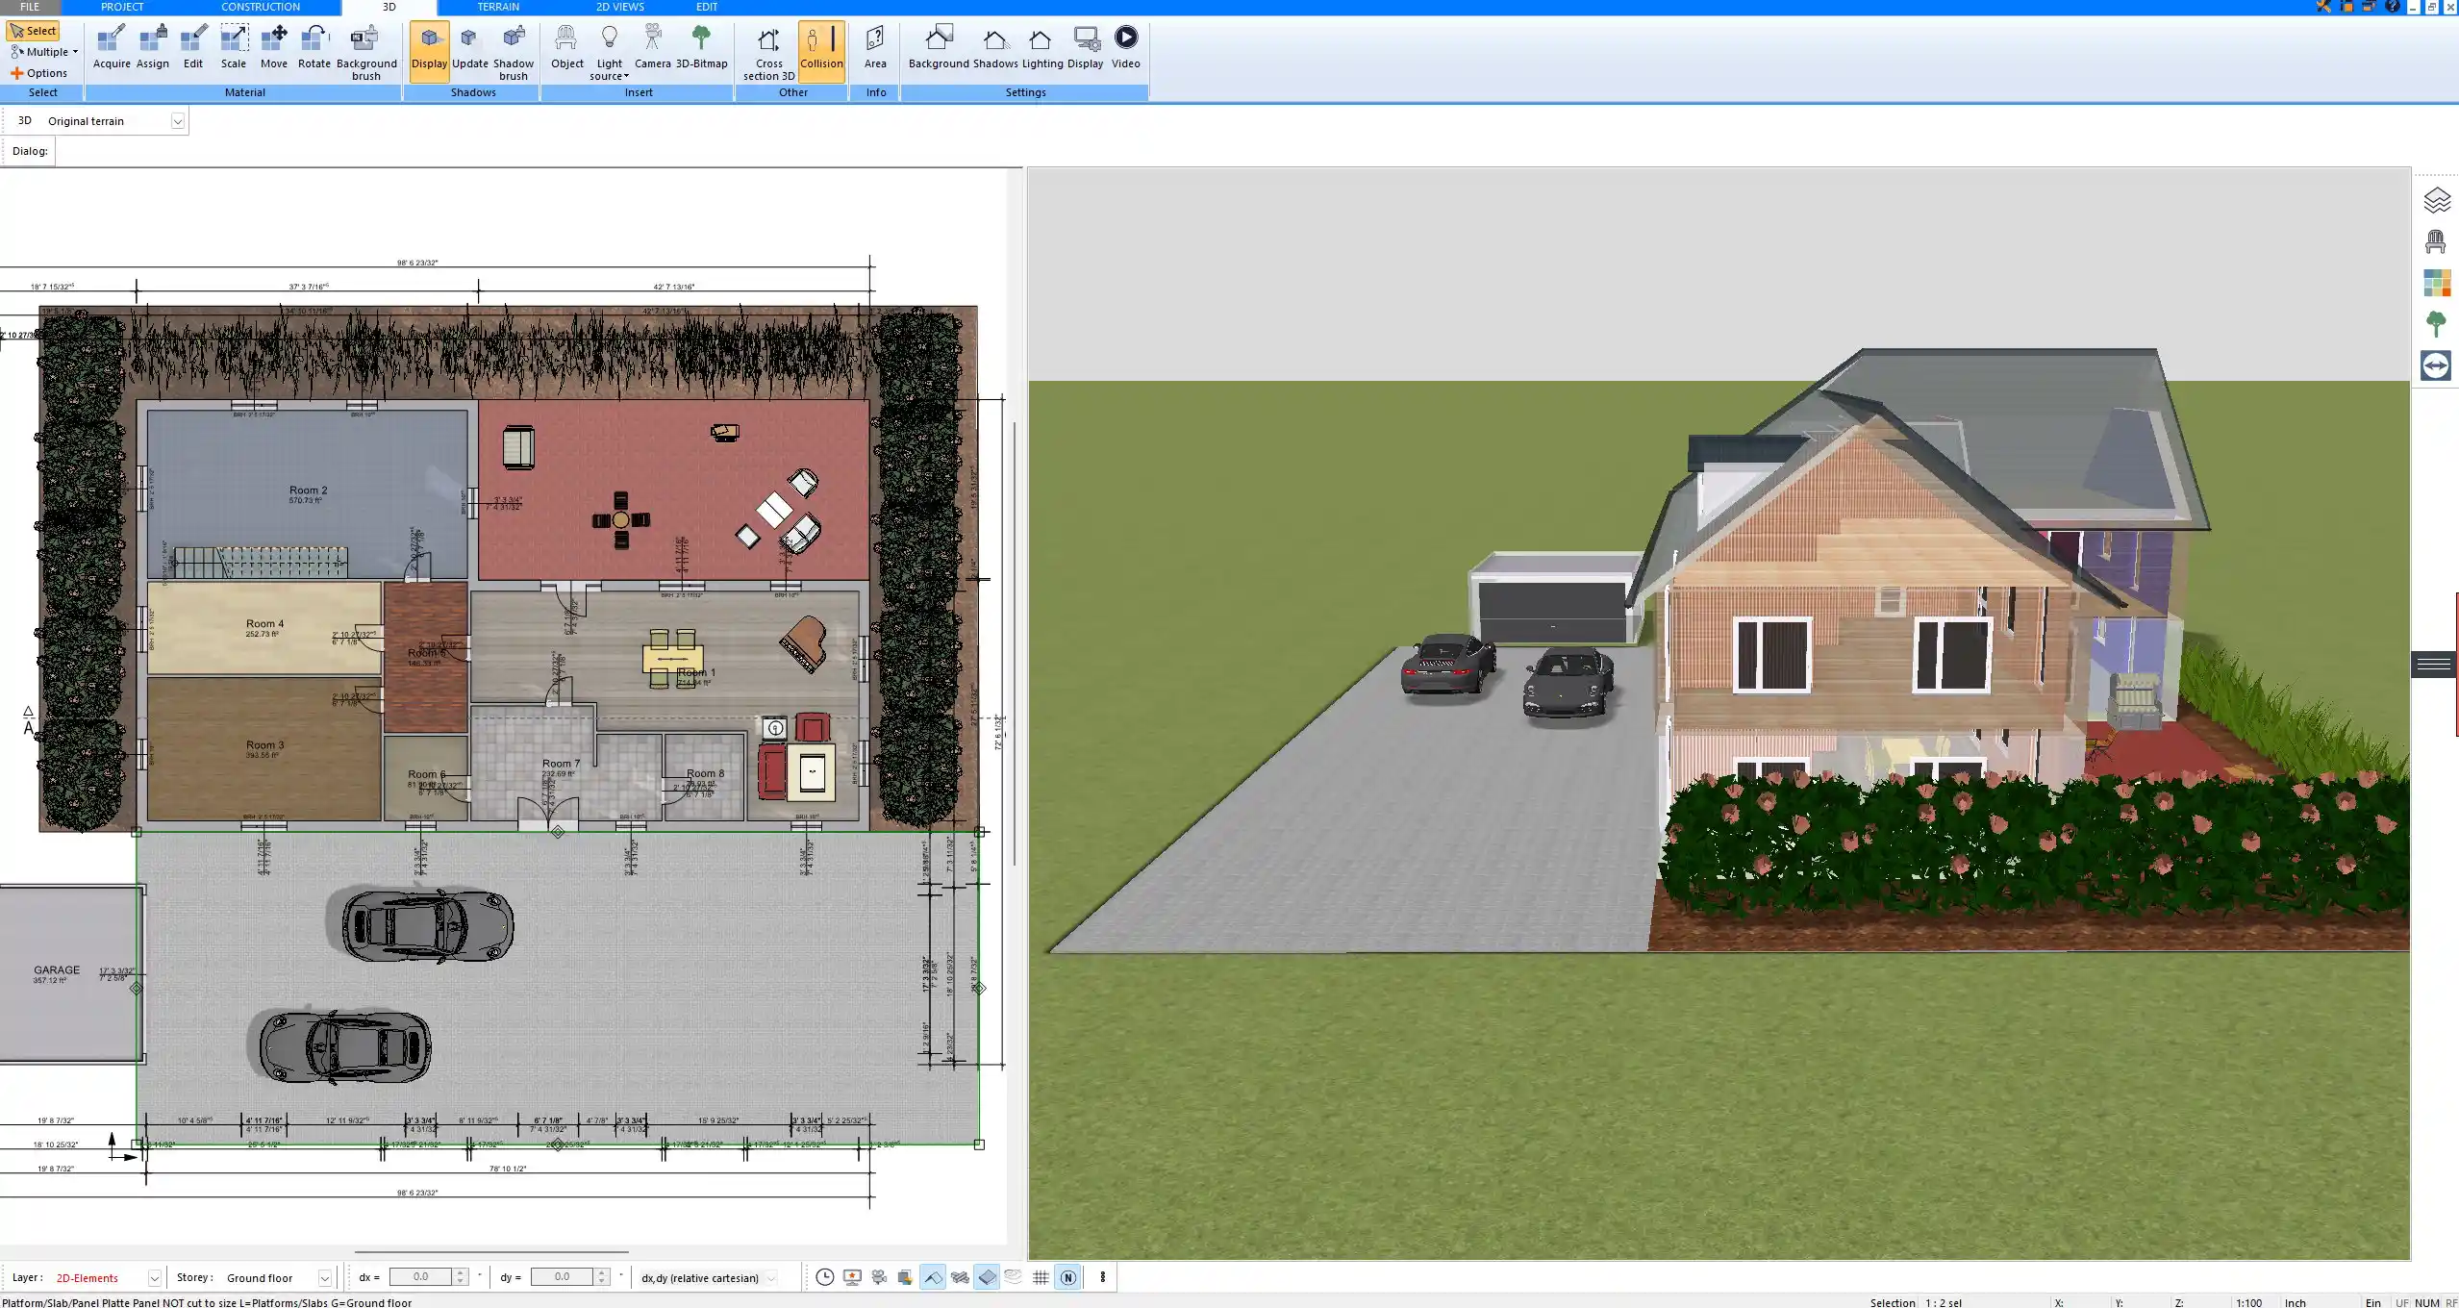Open the Cross section 3D tool

tap(767, 48)
